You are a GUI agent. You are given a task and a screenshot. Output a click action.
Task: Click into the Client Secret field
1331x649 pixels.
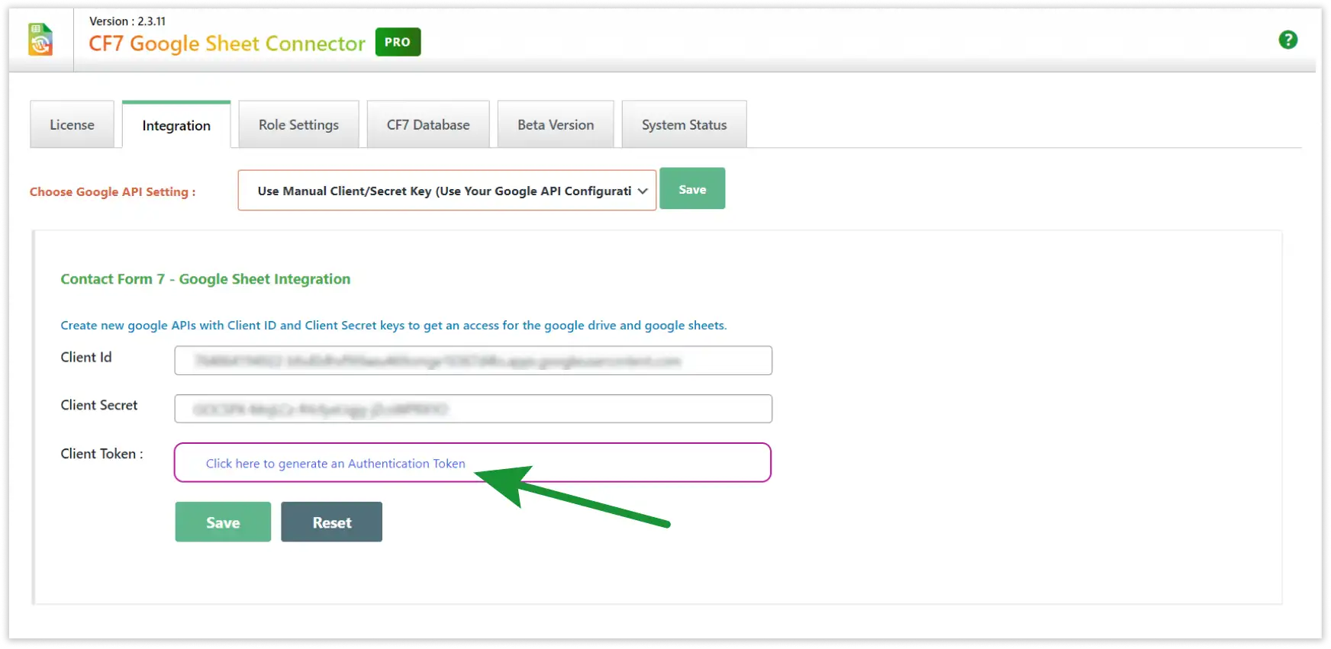point(473,409)
